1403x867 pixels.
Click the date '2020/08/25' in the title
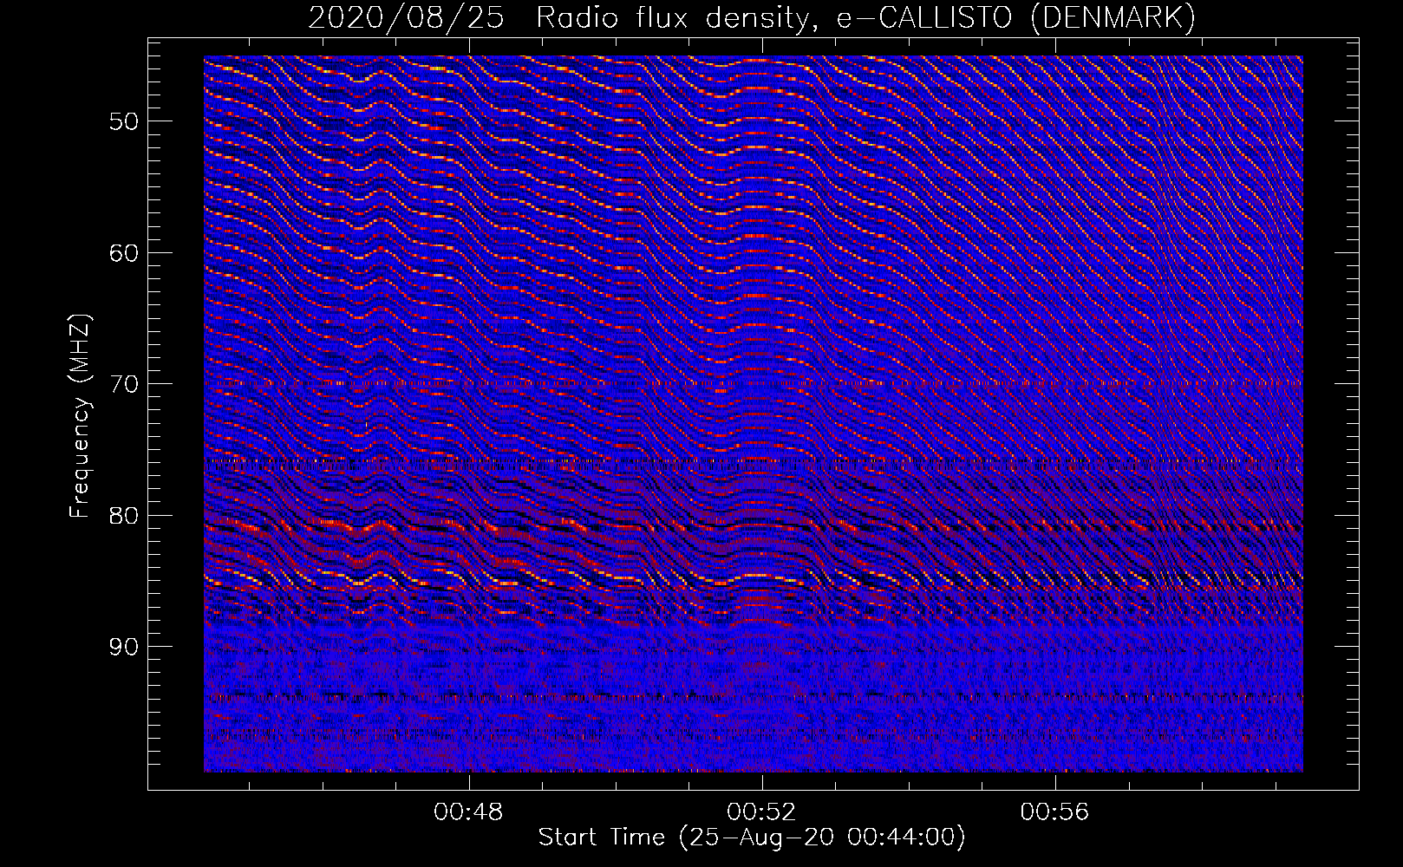coord(406,17)
